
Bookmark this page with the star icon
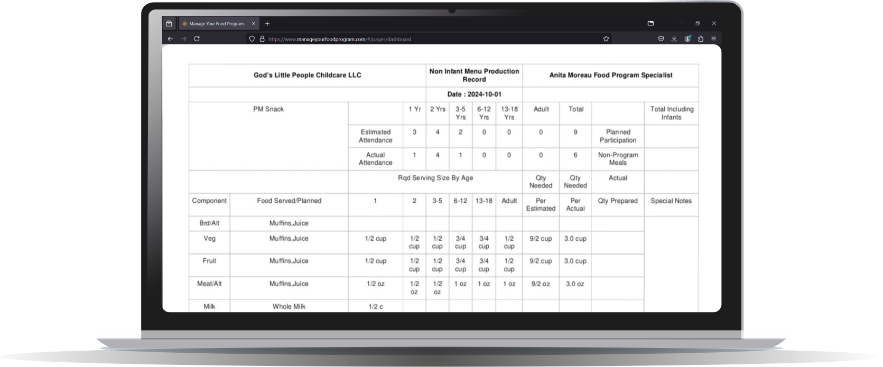click(606, 39)
